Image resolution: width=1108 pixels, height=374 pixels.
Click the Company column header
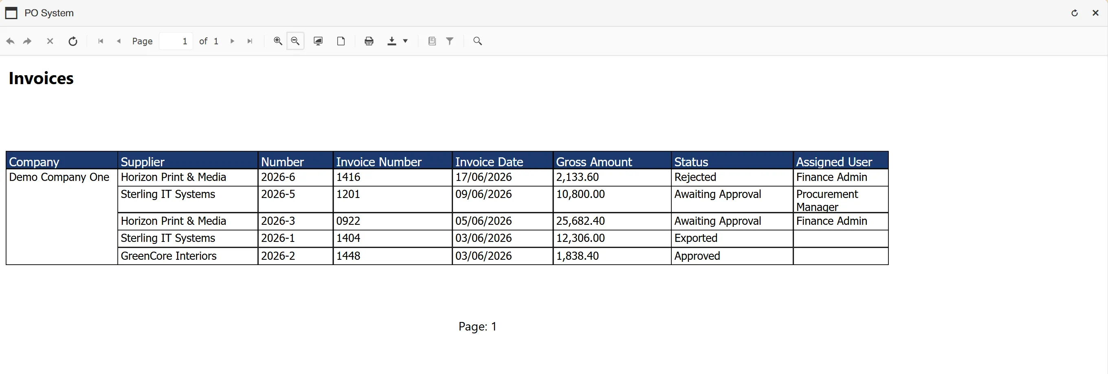[x=62, y=160]
